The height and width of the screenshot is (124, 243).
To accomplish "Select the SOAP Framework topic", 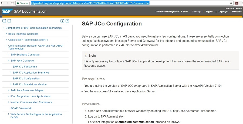I will coord(21,108).
